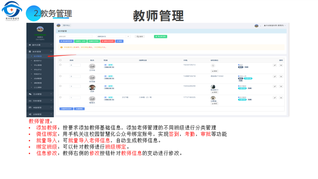
Task: Select 教师评分 in the sidebar submenu
Action: tap(38, 61)
